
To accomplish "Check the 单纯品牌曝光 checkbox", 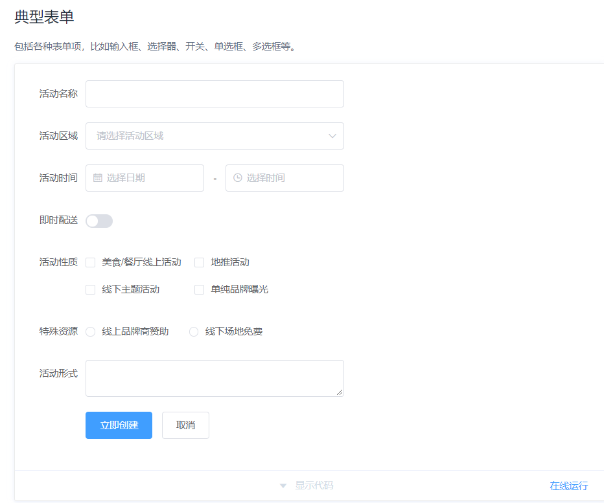I will coord(199,289).
